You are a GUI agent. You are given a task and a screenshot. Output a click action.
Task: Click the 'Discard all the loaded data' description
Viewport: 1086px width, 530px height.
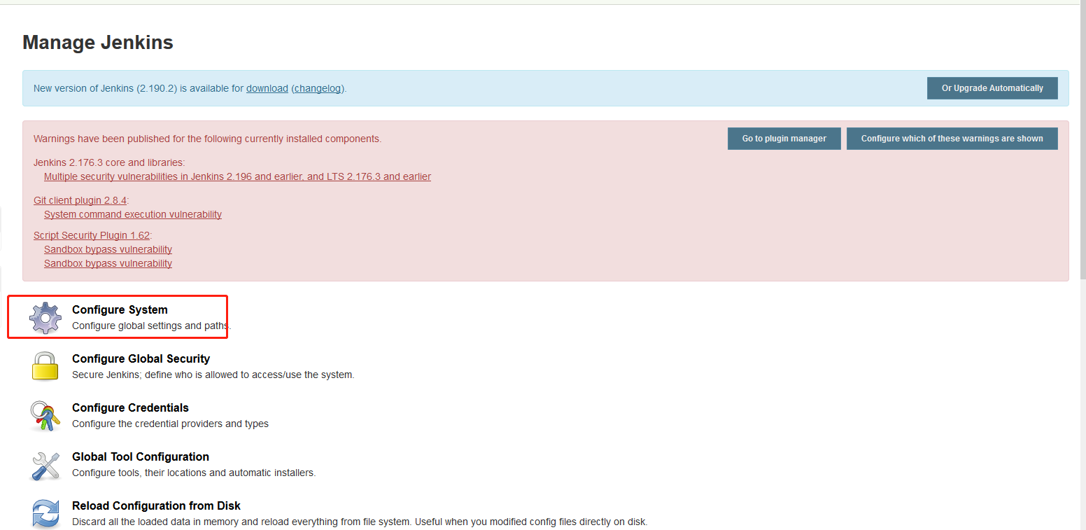point(360,522)
